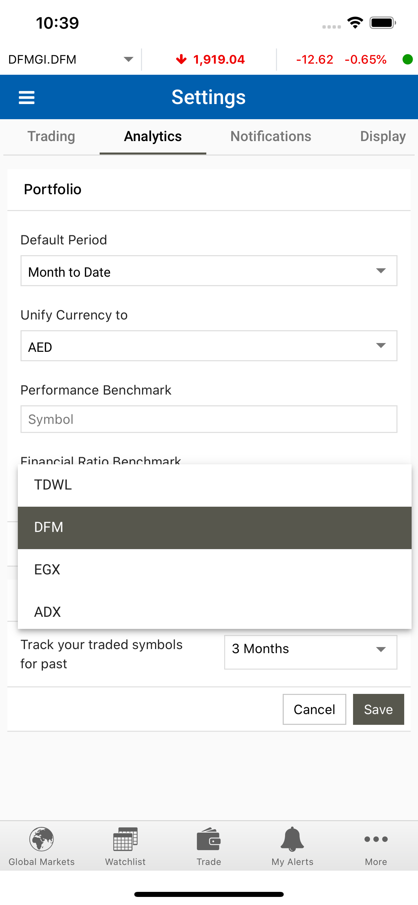Image resolution: width=418 pixels, height=905 pixels.
Task: Click the Save button
Action: (x=378, y=709)
